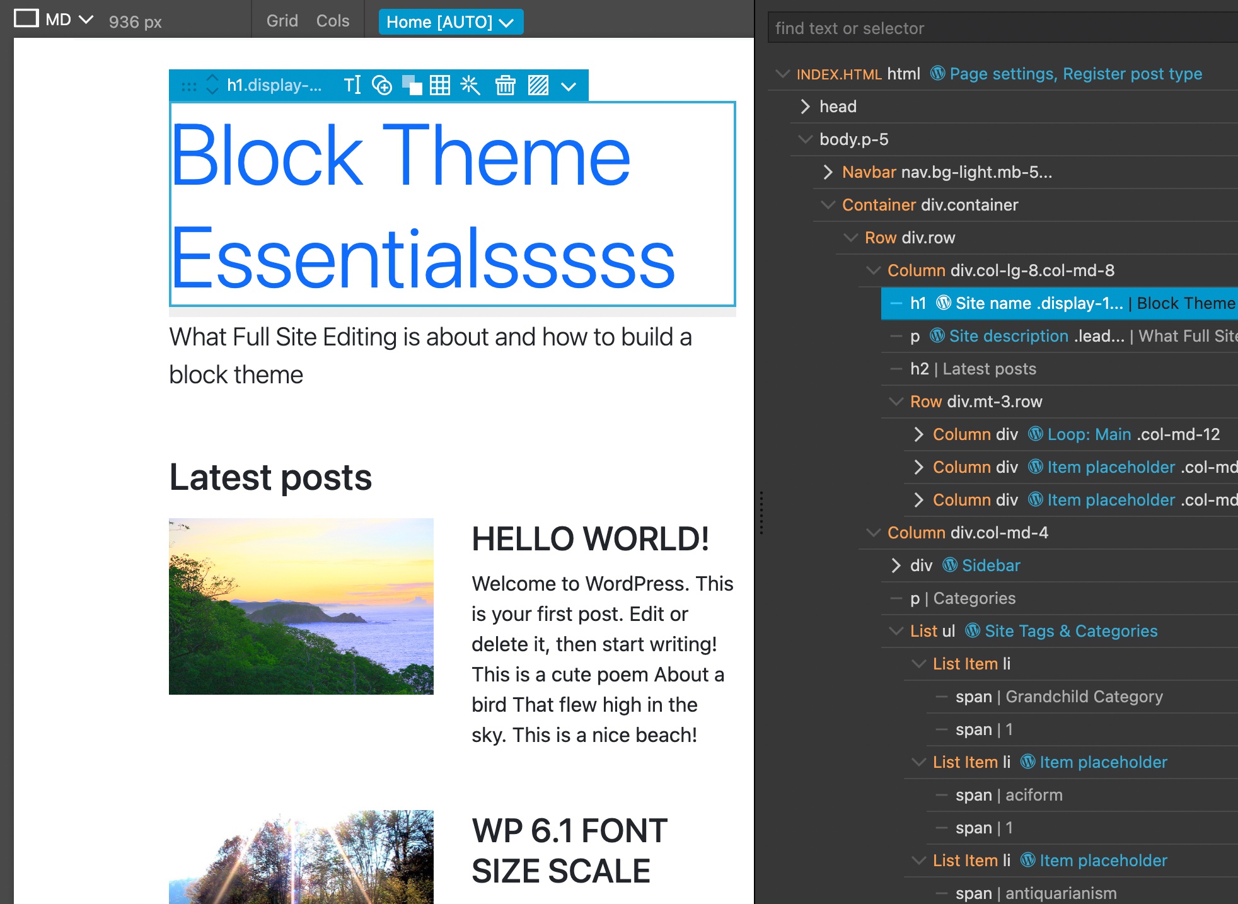This screenshot has height=904, width=1238.
Task: Click the Welcome to WordPress excerpt text
Action: point(603,659)
